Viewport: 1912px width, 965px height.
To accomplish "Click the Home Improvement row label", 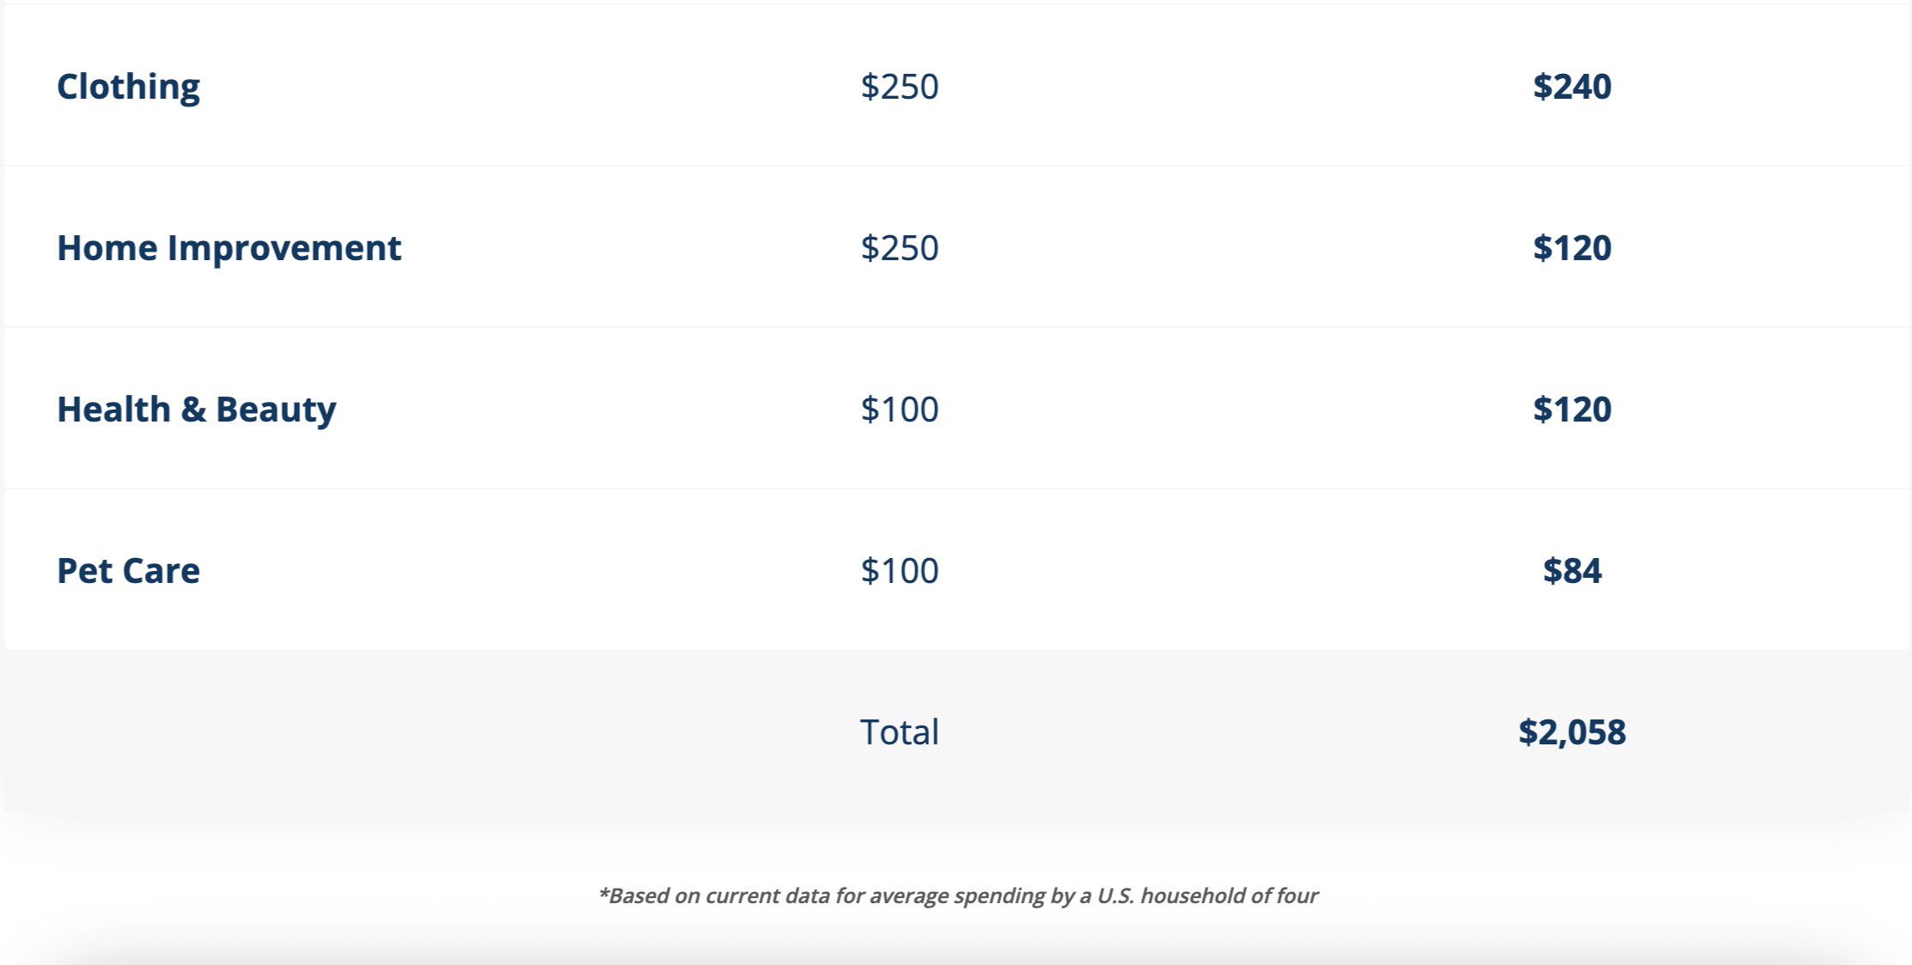I will (229, 248).
